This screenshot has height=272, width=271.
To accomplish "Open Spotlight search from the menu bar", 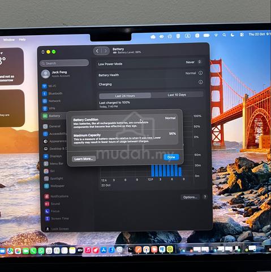I will [224, 35].
